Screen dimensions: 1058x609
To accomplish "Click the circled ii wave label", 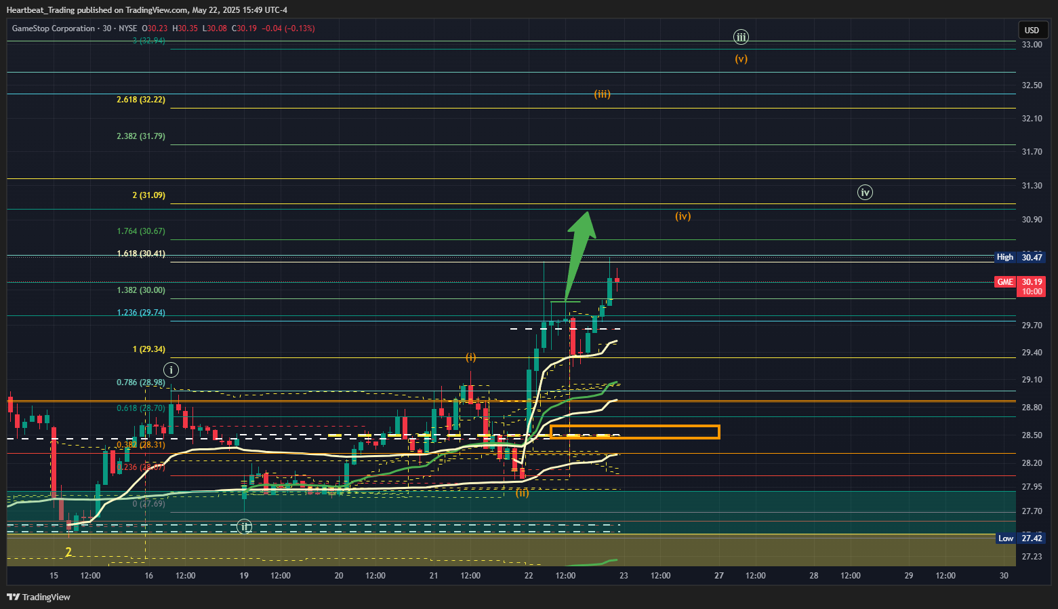I will [x=245, y=526].
